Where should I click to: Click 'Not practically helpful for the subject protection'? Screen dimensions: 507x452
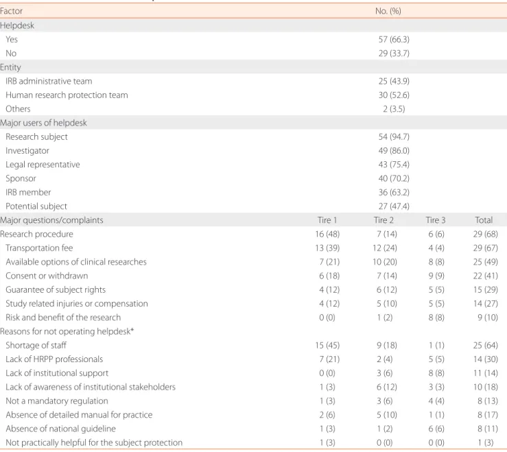(94, 442)
